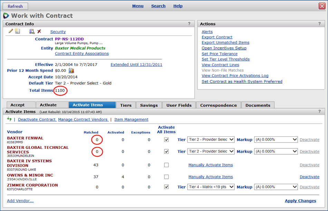Click the binoculars search icon in Contract Info
The height and width of the screenshot is (211, 328).
pos(32,31)
